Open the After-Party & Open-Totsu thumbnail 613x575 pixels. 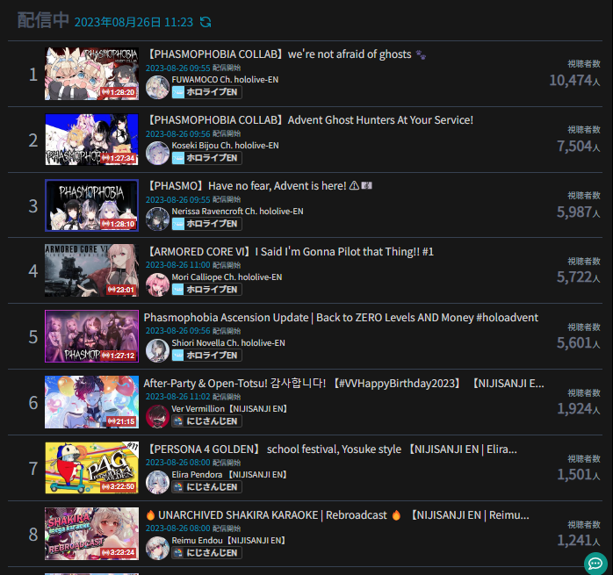[x=91, y=402]
